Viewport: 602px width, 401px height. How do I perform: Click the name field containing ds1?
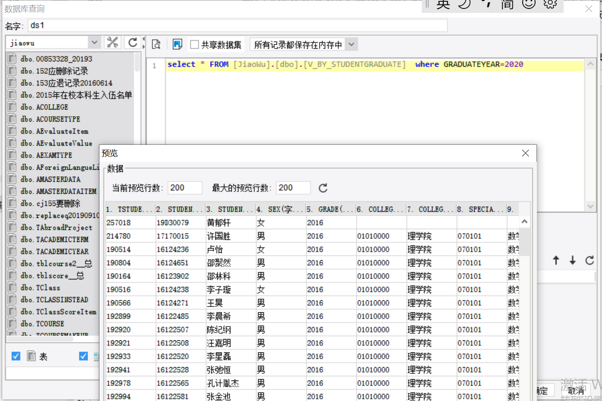pyautogui.click(x=238, y=25)
